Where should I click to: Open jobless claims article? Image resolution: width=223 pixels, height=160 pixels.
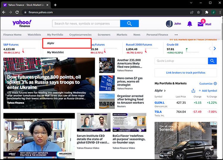point(130,63)
